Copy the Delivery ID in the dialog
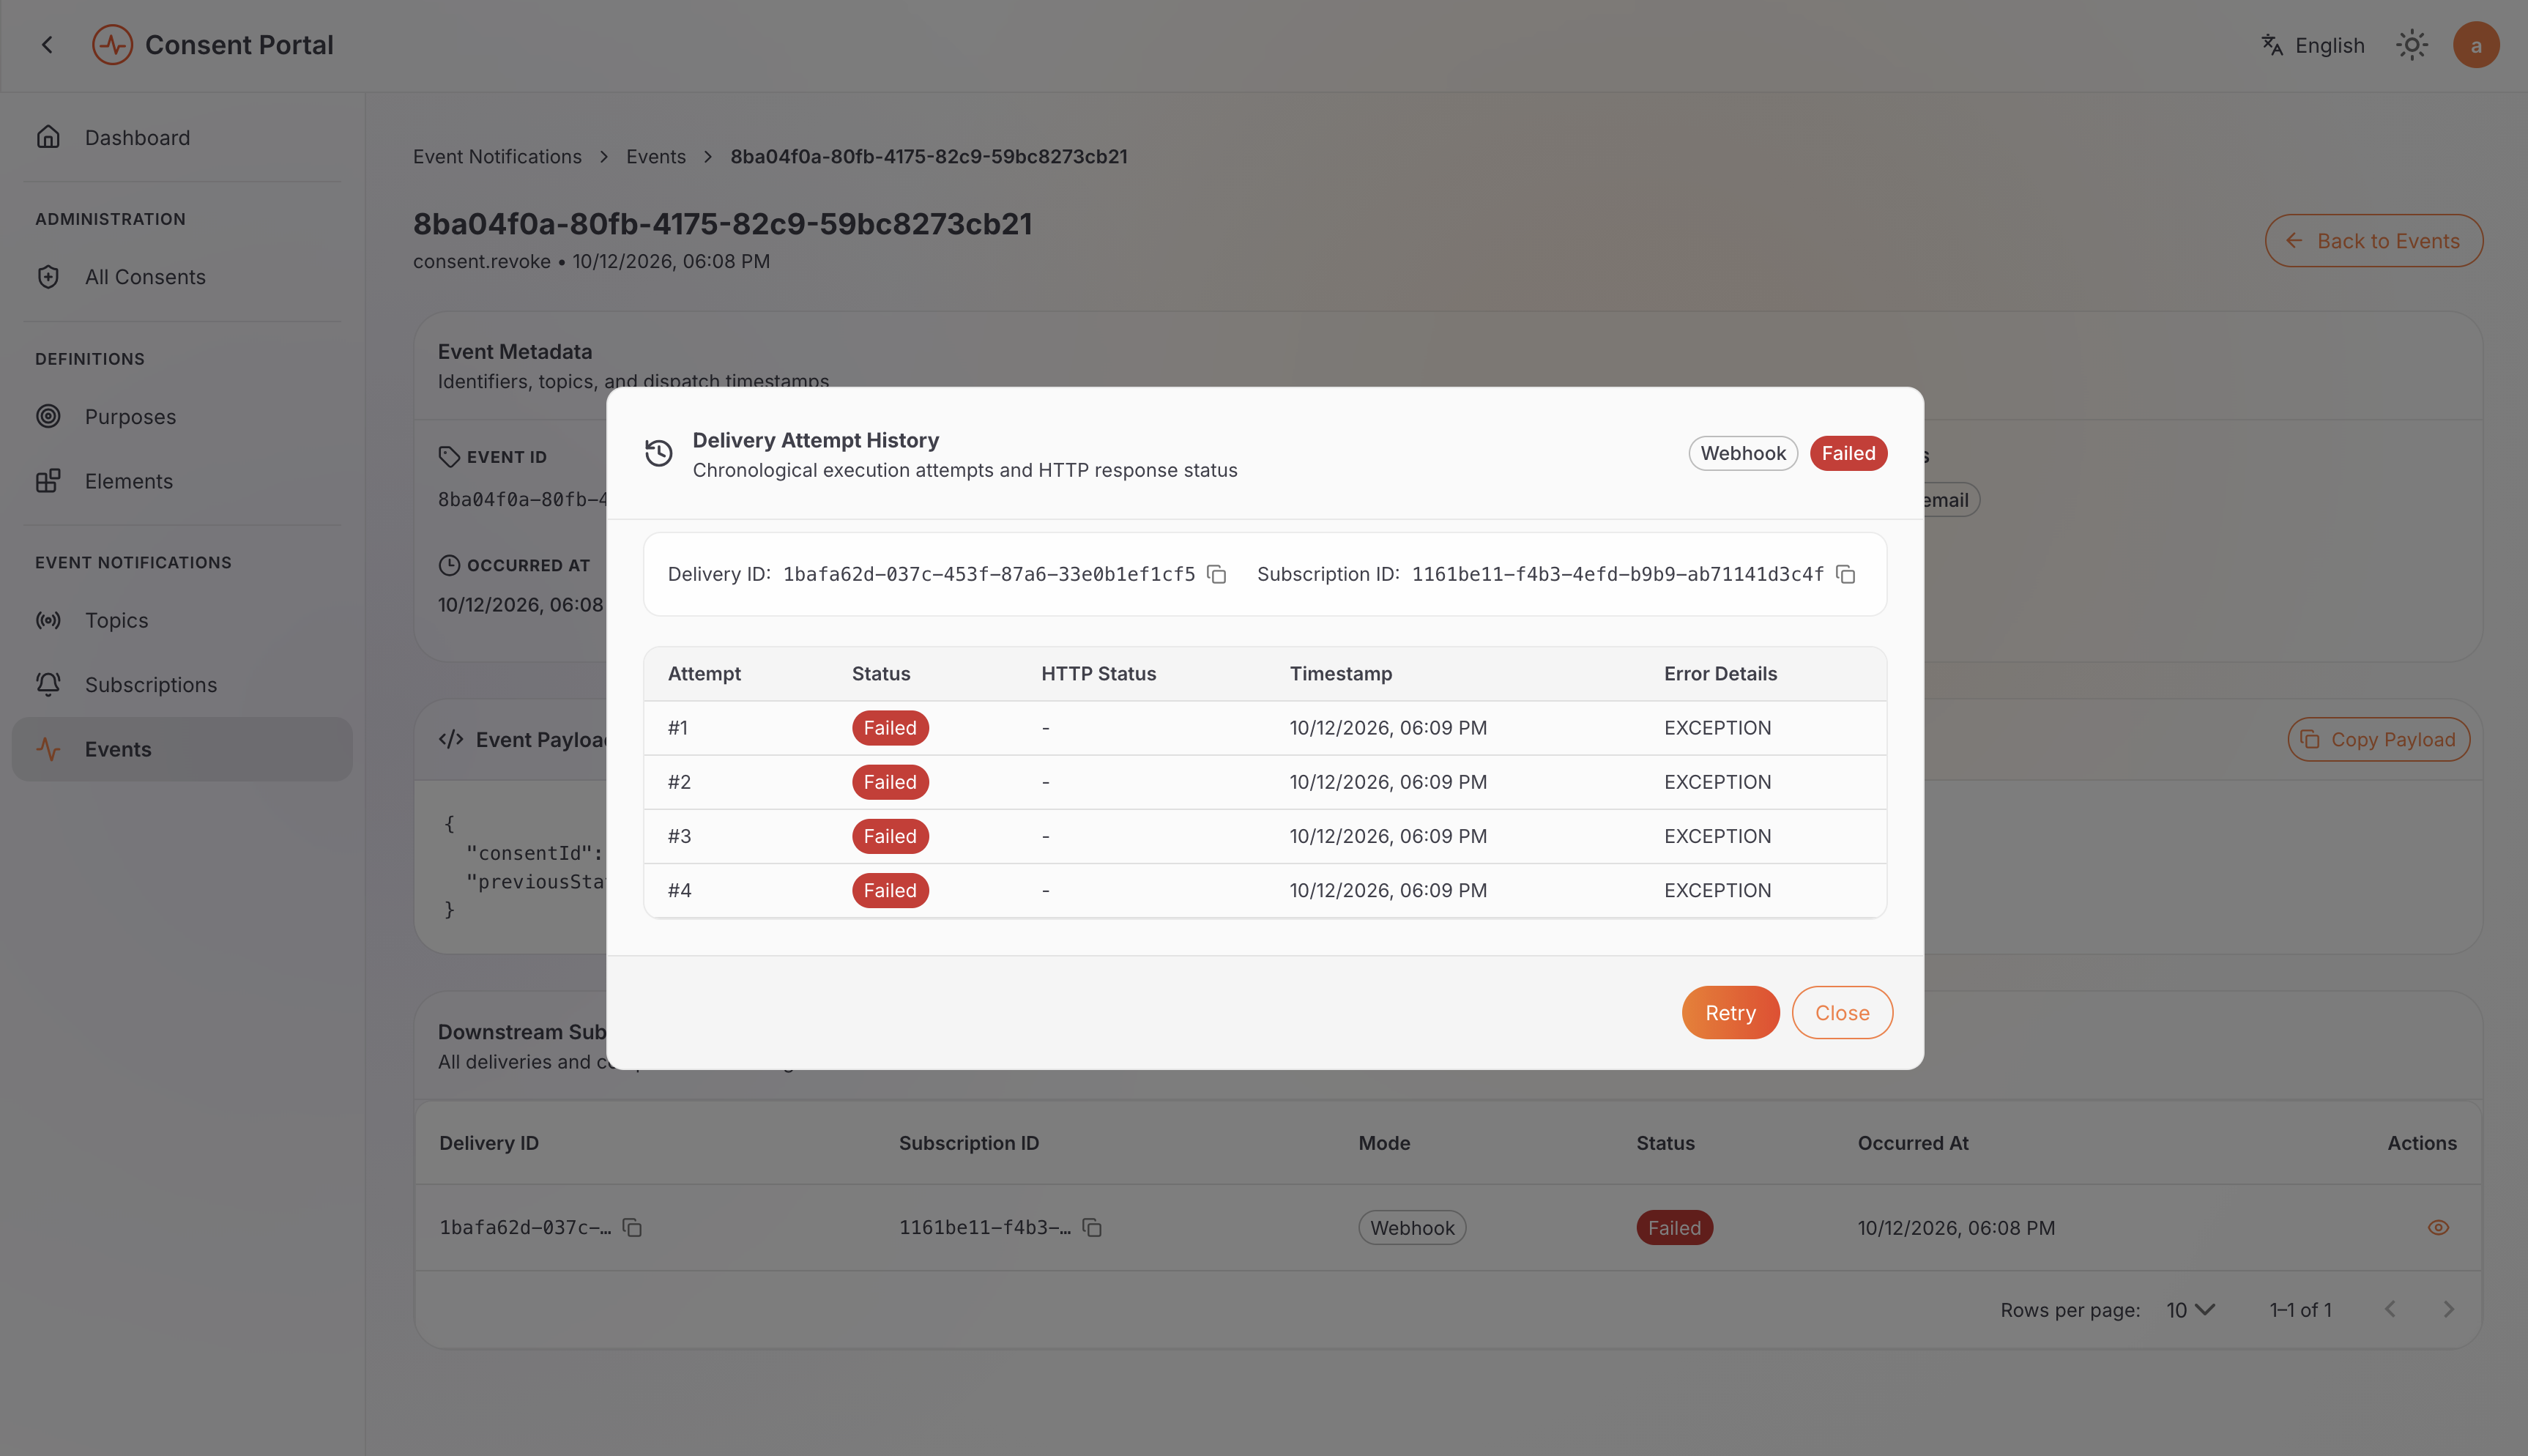 pos(1216,574)
